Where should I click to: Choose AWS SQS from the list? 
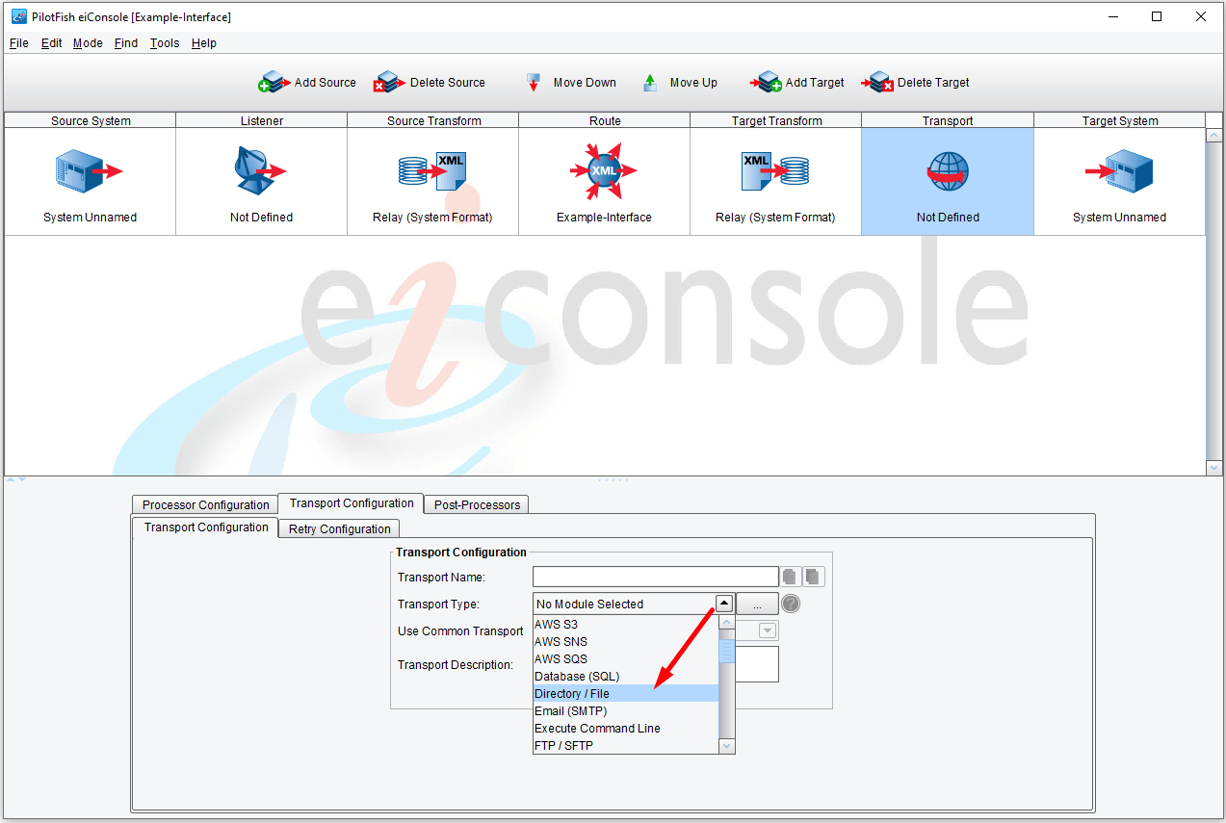point(626,658)
